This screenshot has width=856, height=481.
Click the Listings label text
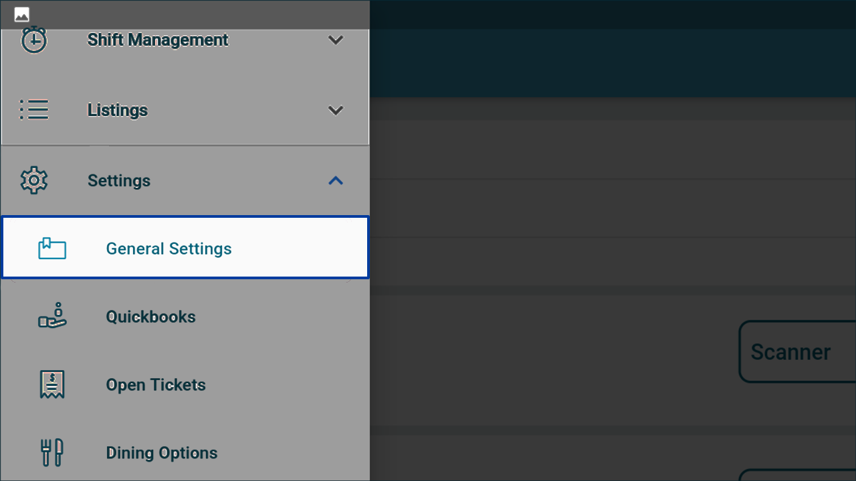(118, 110)
